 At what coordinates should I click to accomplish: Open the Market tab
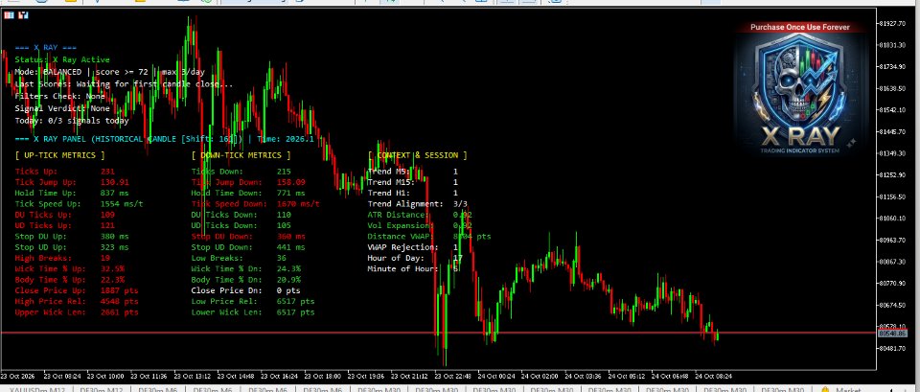[840, 390]
